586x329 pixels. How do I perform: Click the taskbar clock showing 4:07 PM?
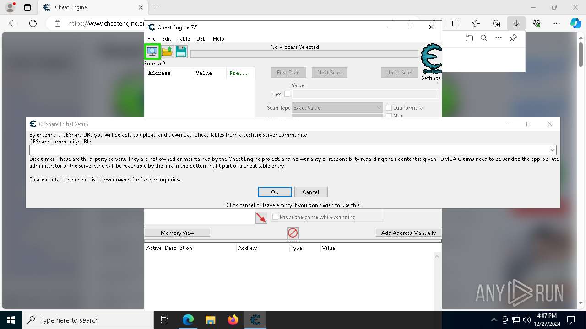[547, 320]
